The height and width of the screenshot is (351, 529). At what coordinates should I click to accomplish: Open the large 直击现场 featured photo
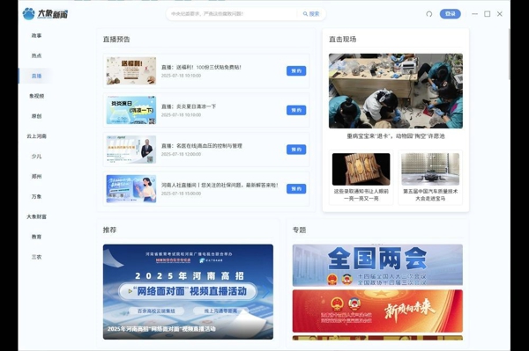coord(396,91)
